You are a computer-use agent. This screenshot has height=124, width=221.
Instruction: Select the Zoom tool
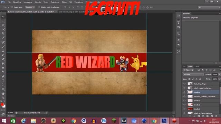(x=3, y=98)
